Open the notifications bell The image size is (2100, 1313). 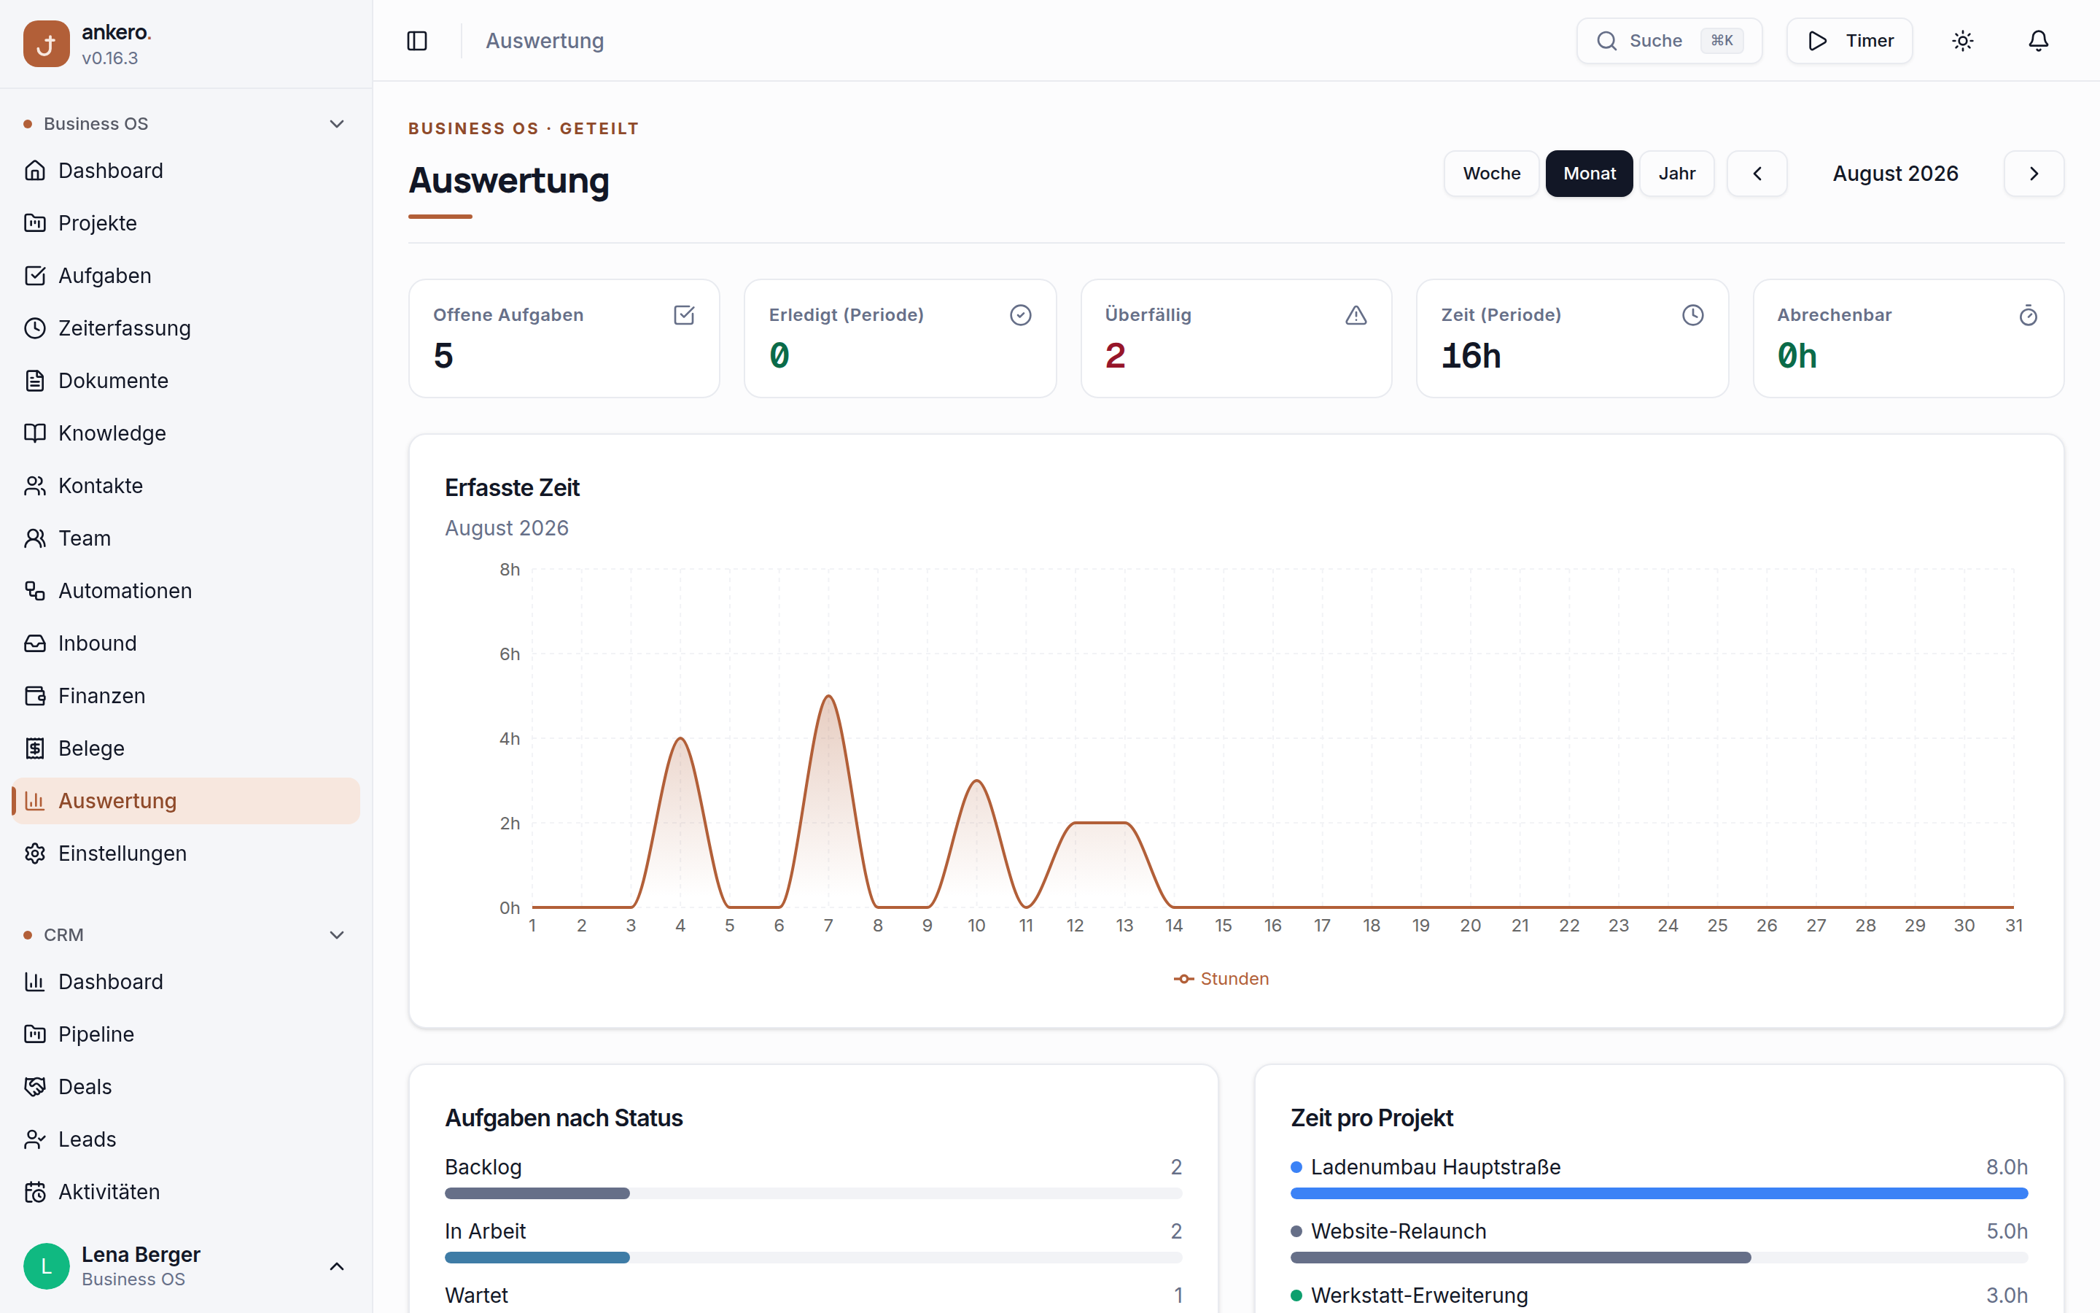[2039, 41]
